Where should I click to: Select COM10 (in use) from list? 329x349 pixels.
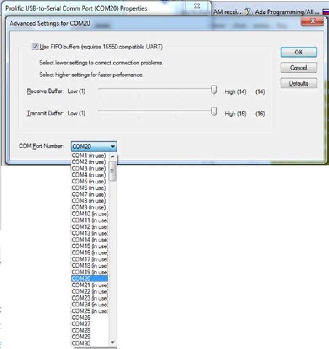tap(90, 214)
